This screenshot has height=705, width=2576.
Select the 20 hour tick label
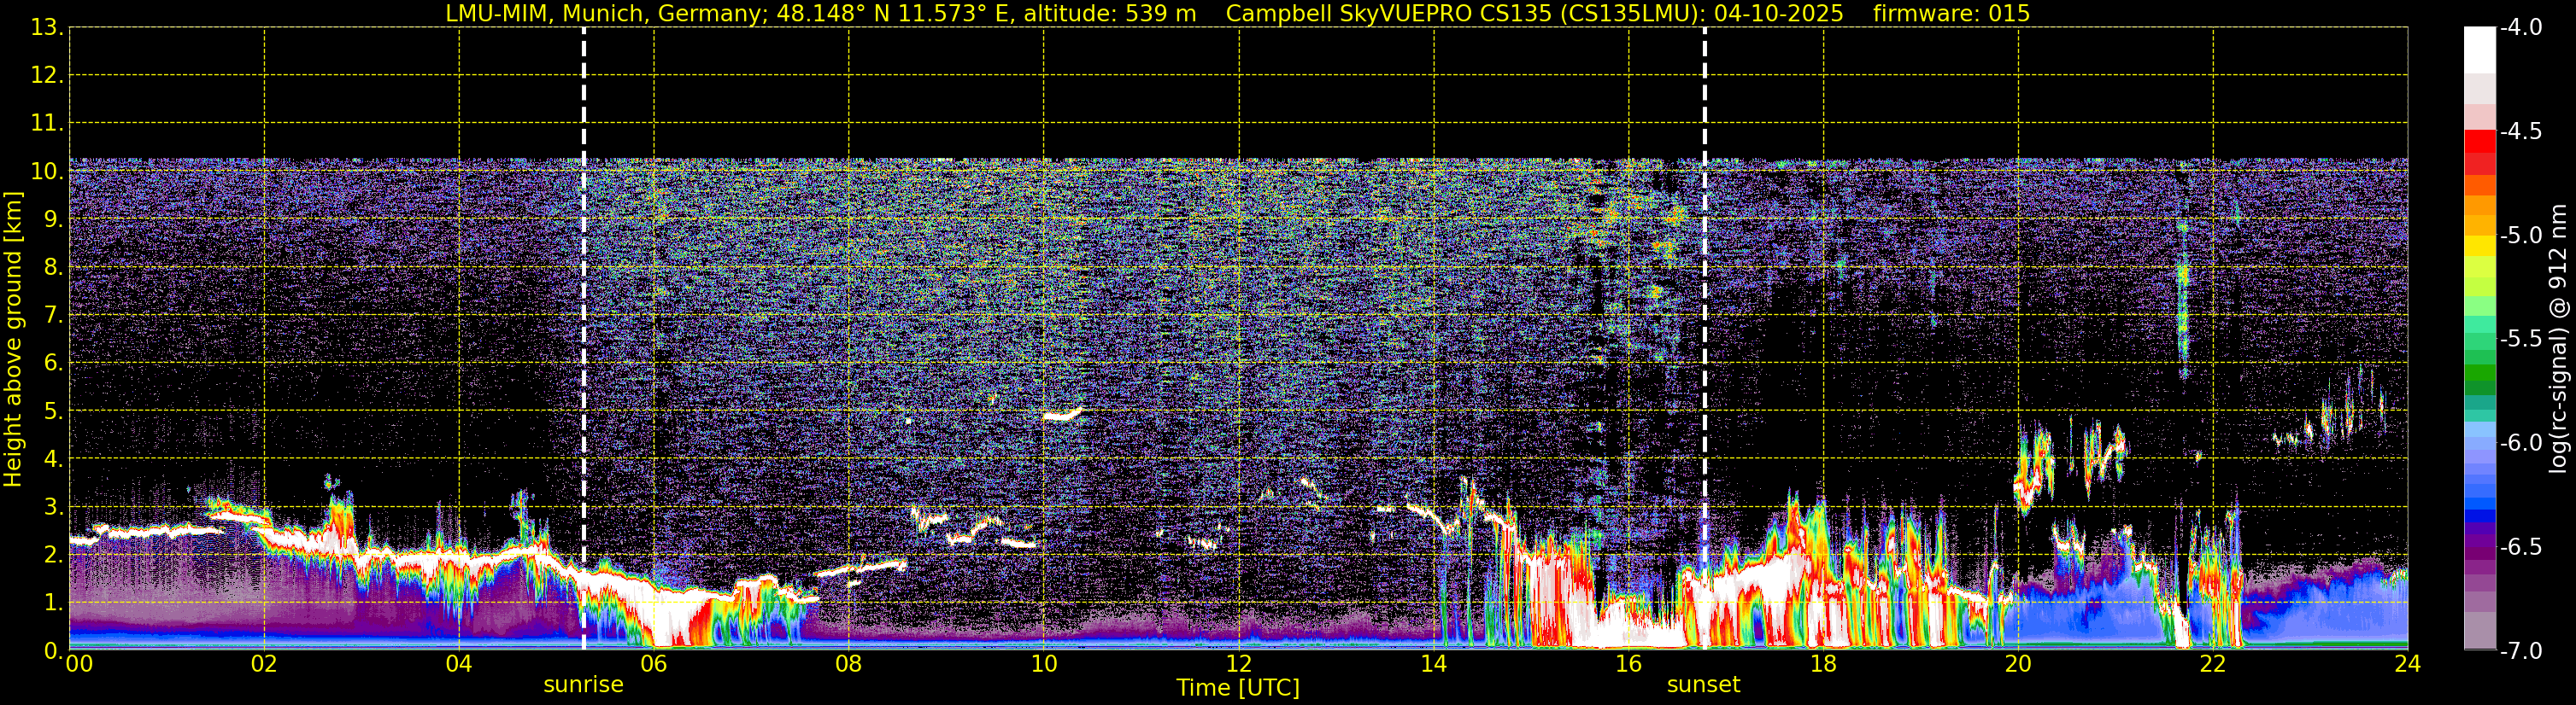point(2018,664)
